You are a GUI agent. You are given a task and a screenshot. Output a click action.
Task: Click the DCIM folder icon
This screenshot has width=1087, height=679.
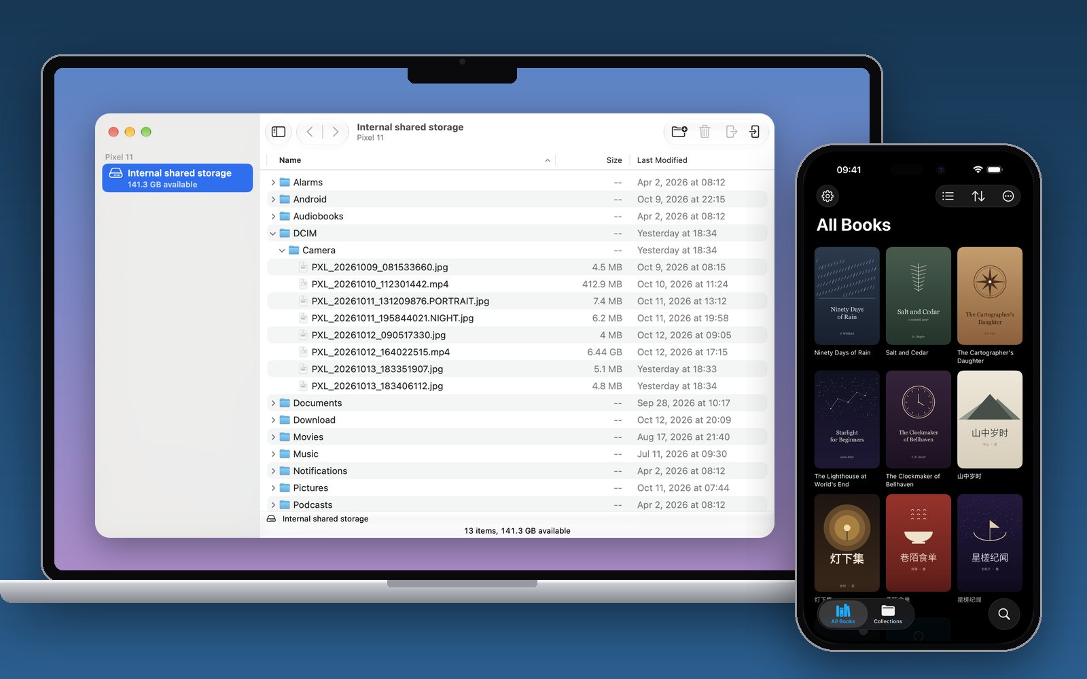(x=285, y=234)
